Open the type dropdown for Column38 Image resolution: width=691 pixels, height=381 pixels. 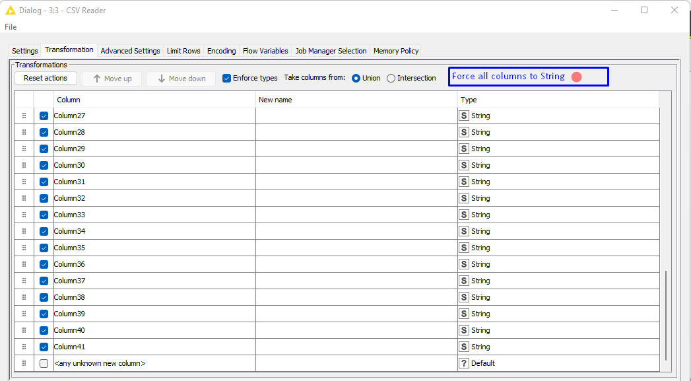coord(558,297)
